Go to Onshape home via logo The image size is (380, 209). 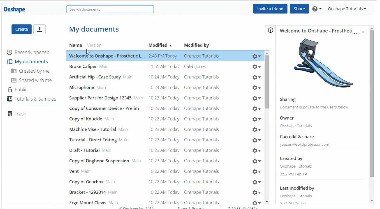14,9
